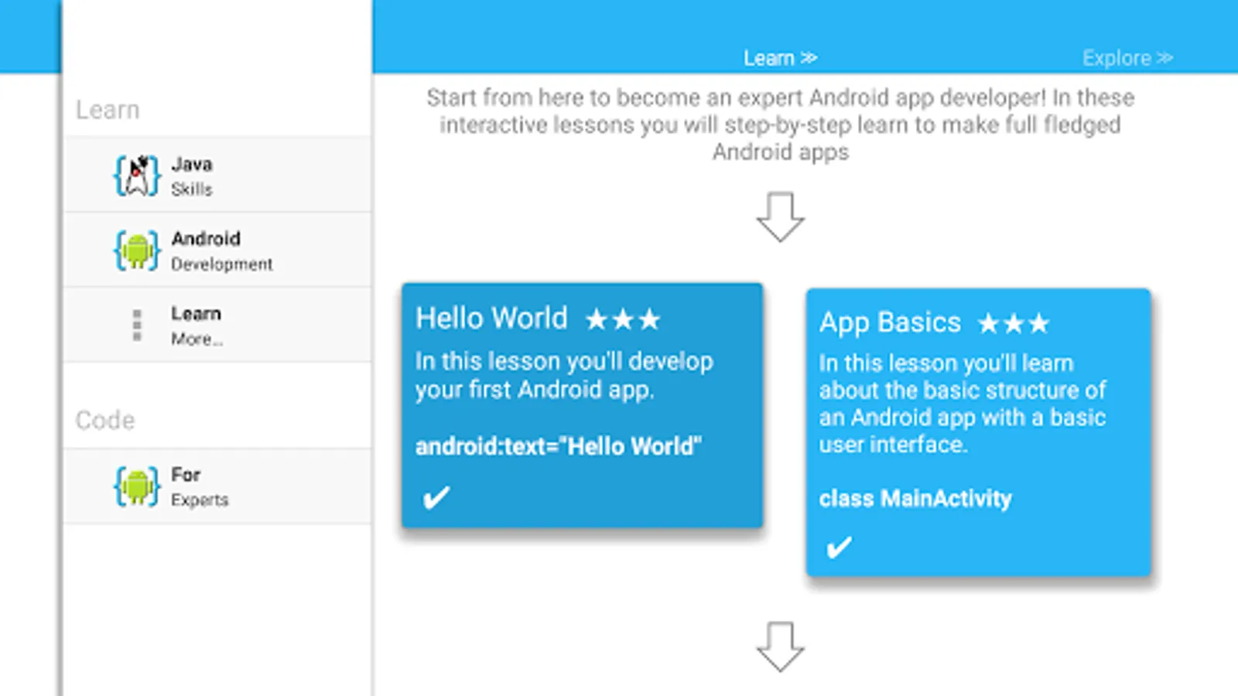
Task: Click the For Experts Android icon
Action: 137,486
